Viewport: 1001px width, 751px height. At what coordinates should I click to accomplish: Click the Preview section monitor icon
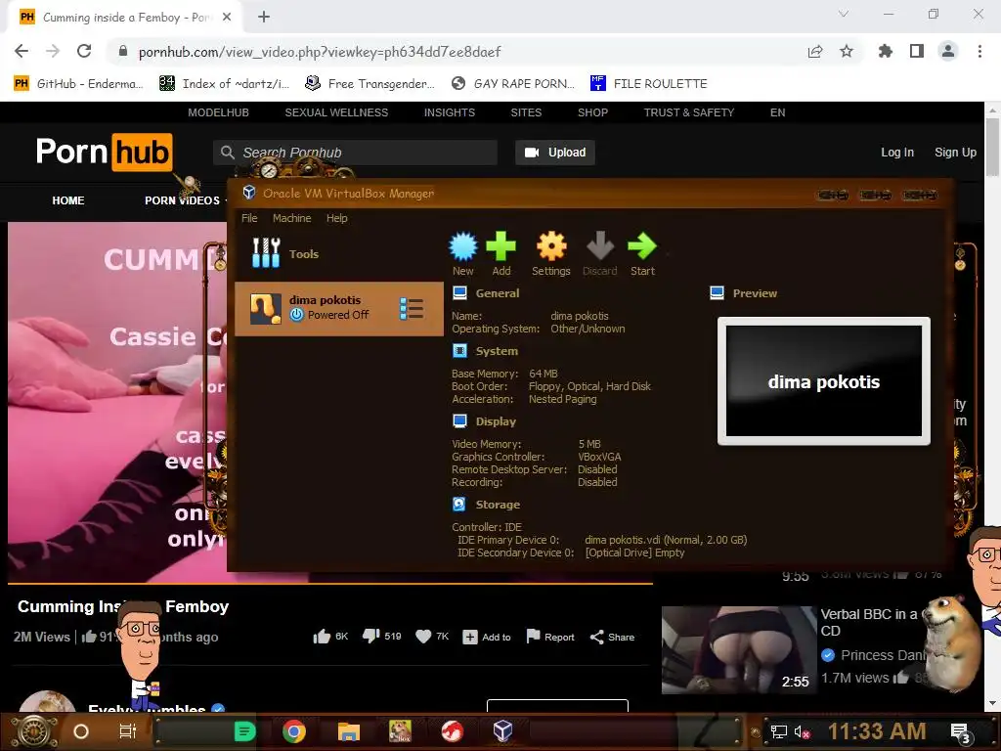click(x=717, y=293)
